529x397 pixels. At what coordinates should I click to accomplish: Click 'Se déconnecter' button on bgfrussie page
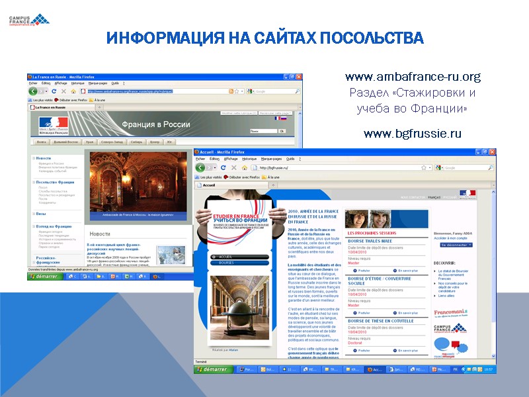point(456,245)
